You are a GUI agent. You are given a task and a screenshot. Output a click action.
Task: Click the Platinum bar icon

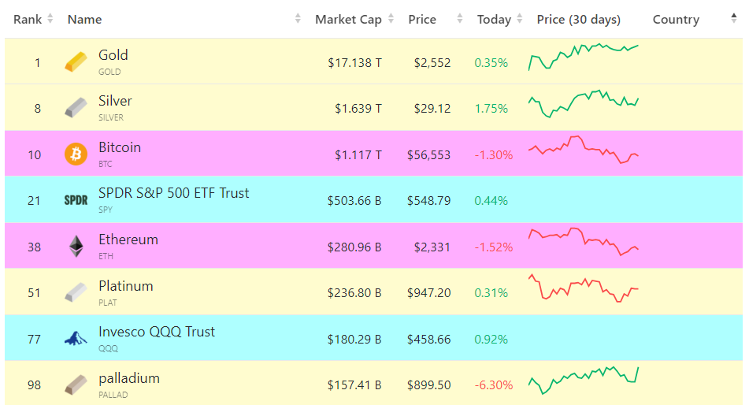click(x=76, y=292)
